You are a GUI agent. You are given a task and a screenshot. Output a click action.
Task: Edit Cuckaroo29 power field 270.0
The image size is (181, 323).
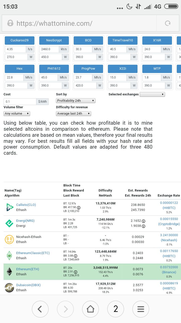click(16, 57)
